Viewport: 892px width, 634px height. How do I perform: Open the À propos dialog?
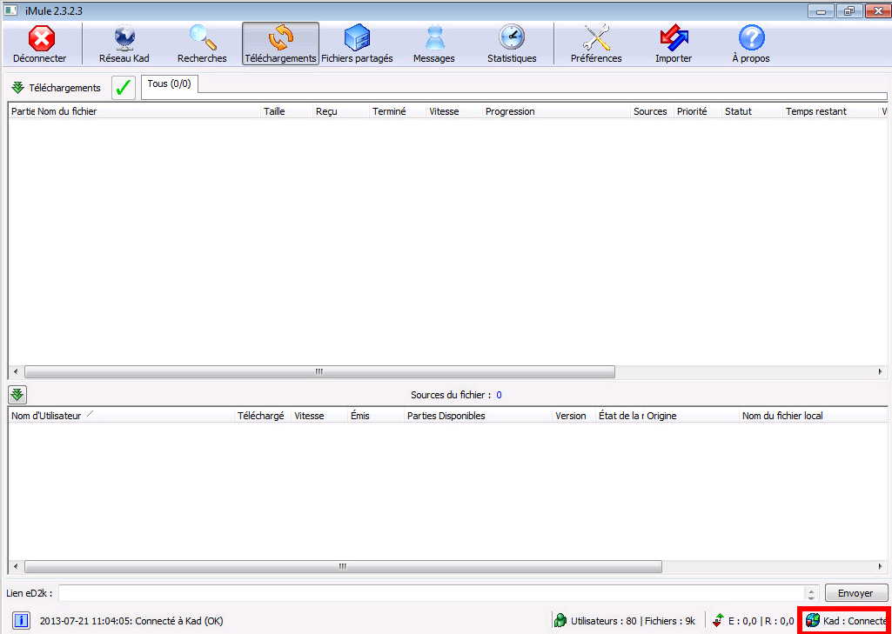click(x=751, y=43)
